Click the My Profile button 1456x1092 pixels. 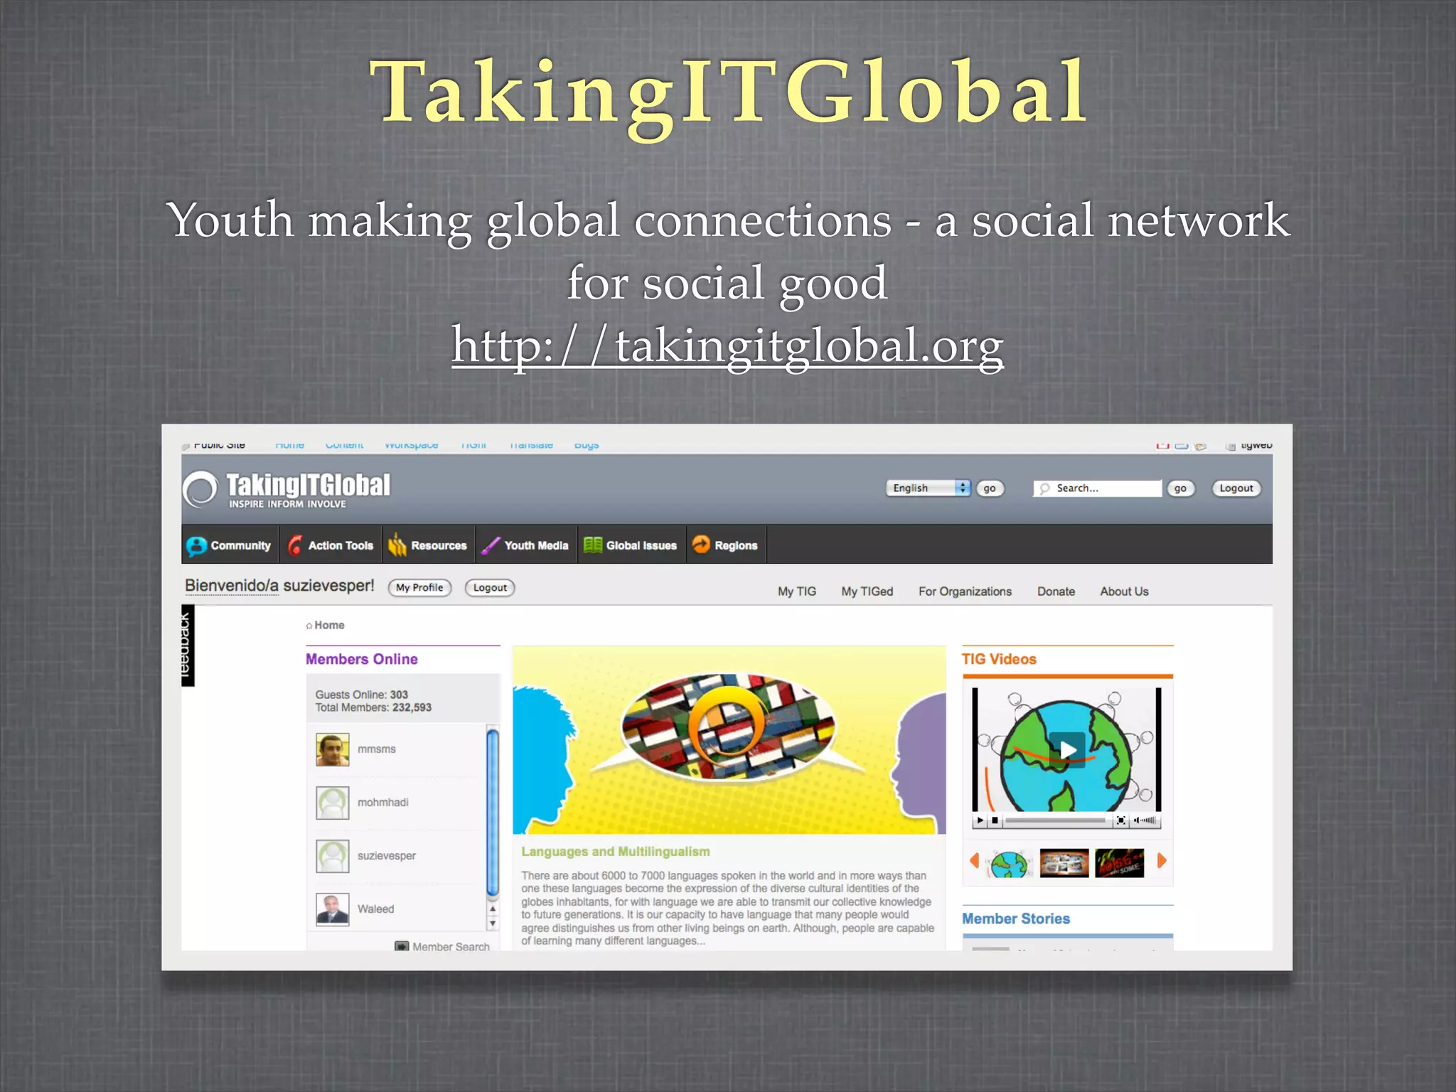click(419, 587)
